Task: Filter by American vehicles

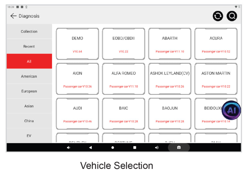Action: click(29, 76)
